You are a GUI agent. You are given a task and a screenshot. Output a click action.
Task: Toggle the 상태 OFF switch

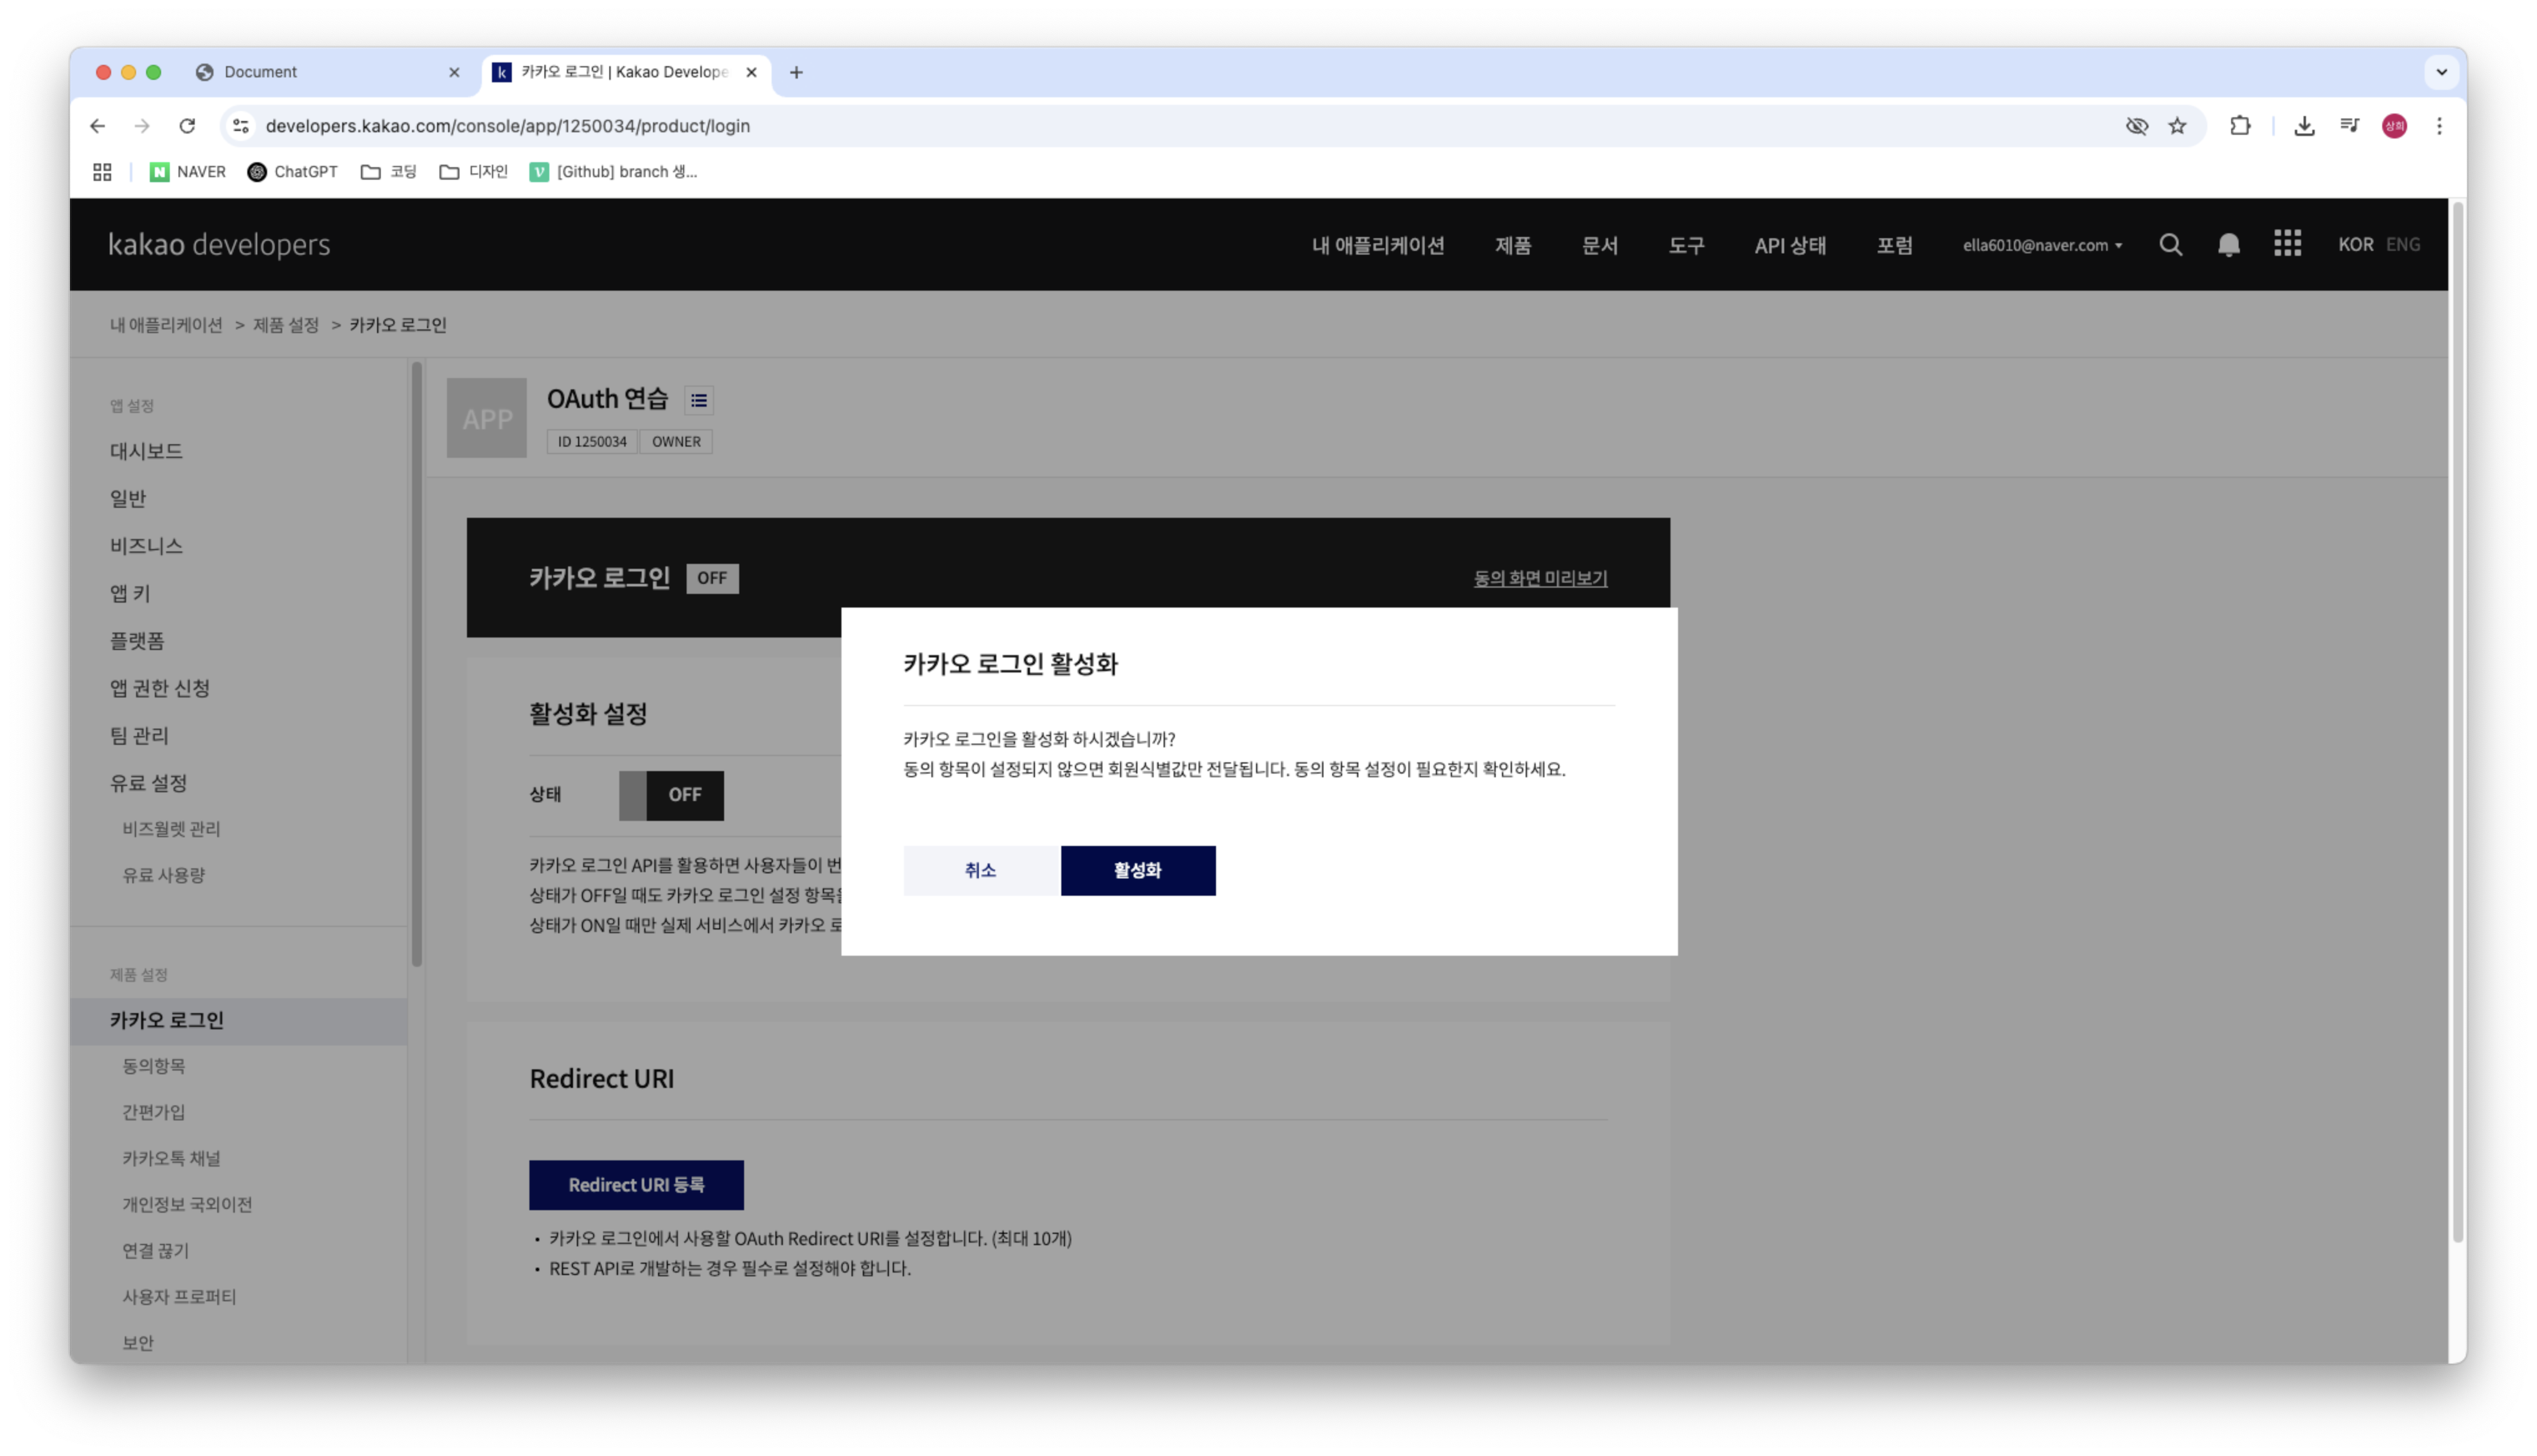point(671,796)
